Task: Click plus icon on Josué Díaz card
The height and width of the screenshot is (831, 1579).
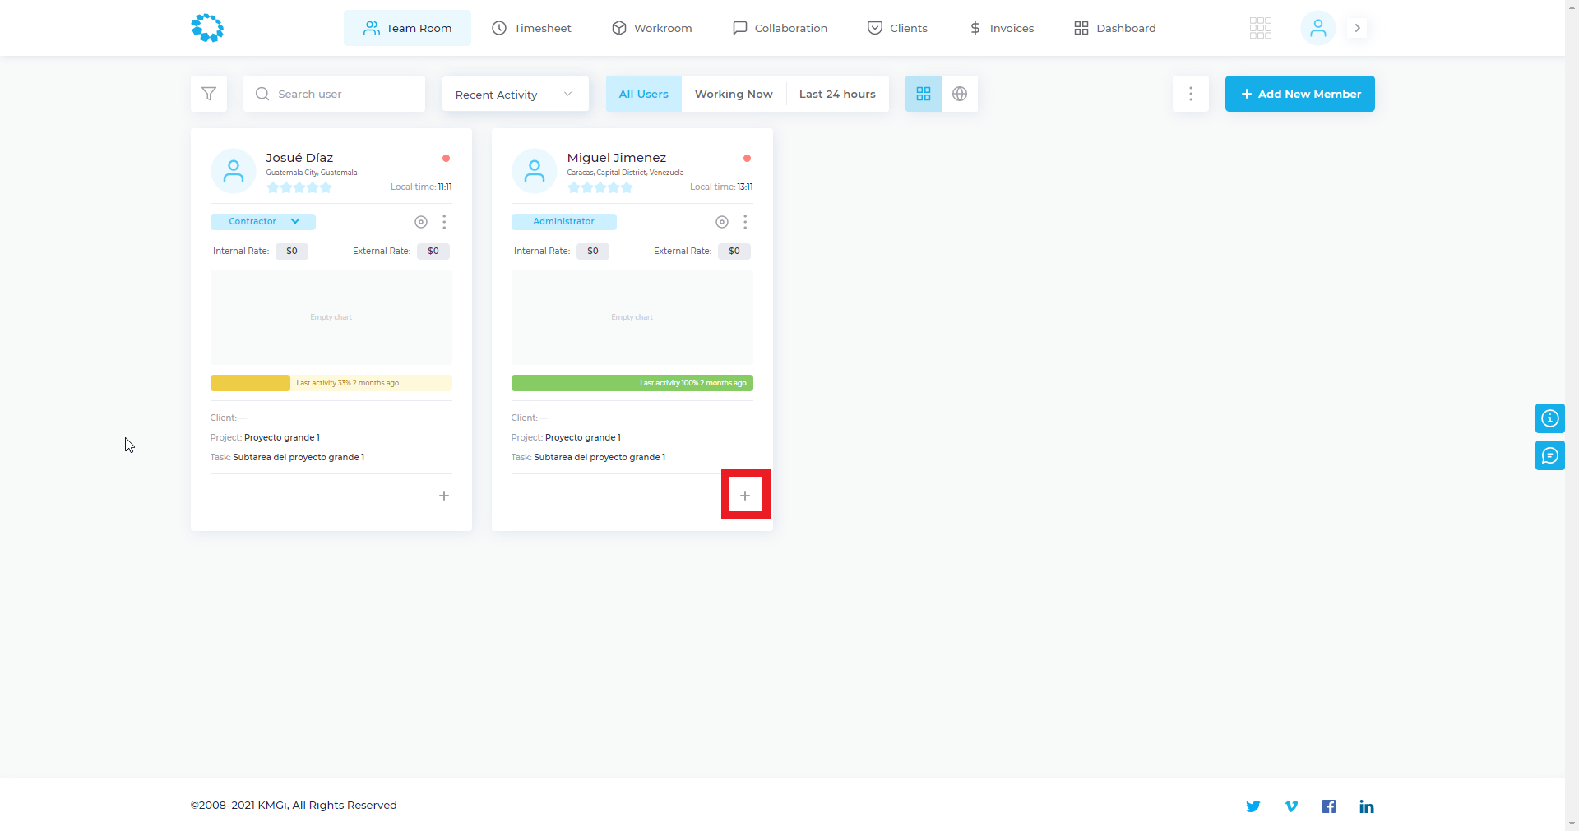Action: 444,496
